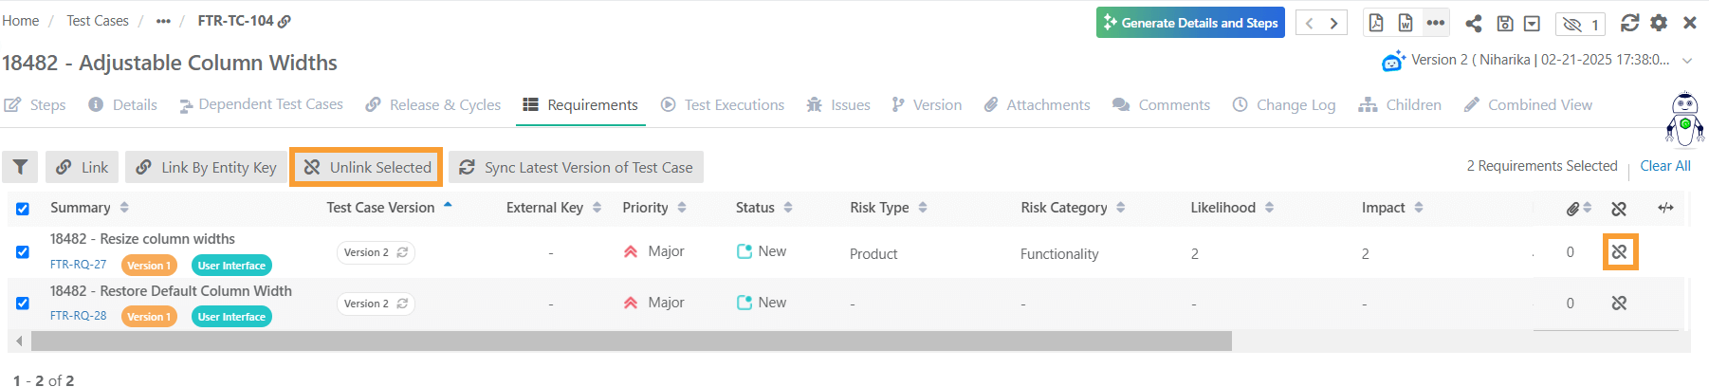Open the save options dropdown arrow
The height and width of the screenshot is (387, 1709).
coord(1532,24)
